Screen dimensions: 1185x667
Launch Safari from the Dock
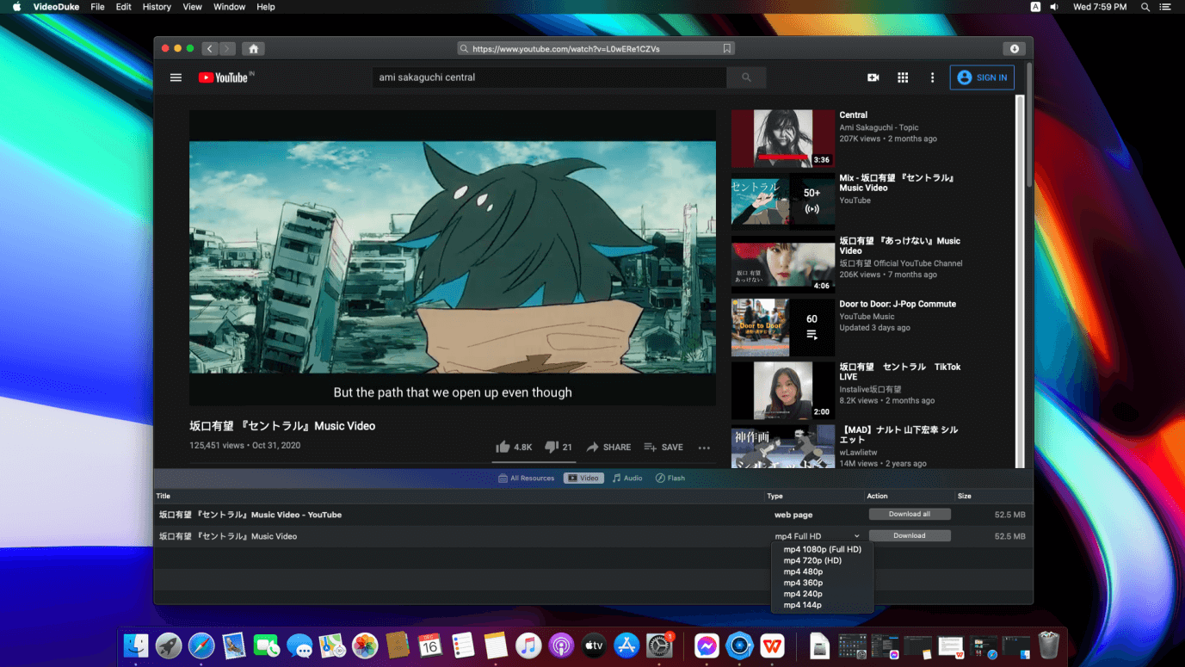(201, 645)
